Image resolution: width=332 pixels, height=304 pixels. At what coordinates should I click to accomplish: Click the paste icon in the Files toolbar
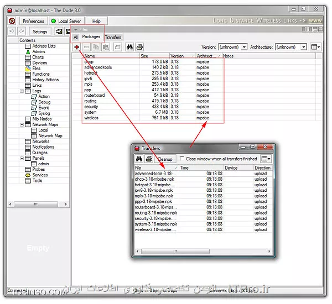pos(106,47)
